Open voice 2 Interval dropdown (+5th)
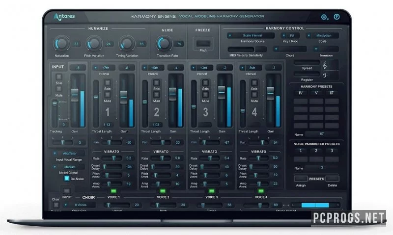393x235 pixels. [153, 68]
